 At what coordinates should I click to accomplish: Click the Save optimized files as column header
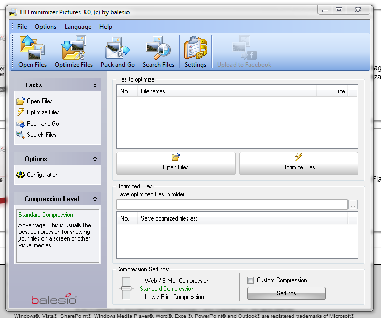[243, 218]
